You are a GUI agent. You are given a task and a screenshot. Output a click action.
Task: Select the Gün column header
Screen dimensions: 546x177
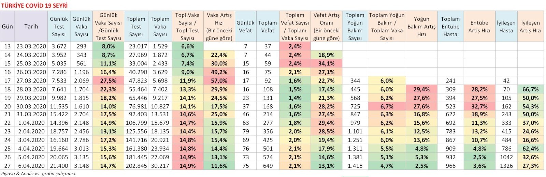click(7, 27)
